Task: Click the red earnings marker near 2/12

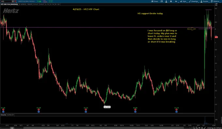Action: coord(3,110)
